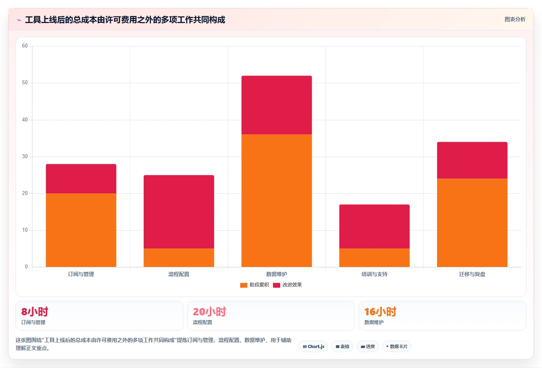Image resolution: width=542 pixels, height=368 pixels.
Task: Click the 迁移与复盘 axis label
Action: click(x=472, y=274)
